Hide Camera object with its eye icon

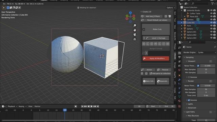pos(211,20)
